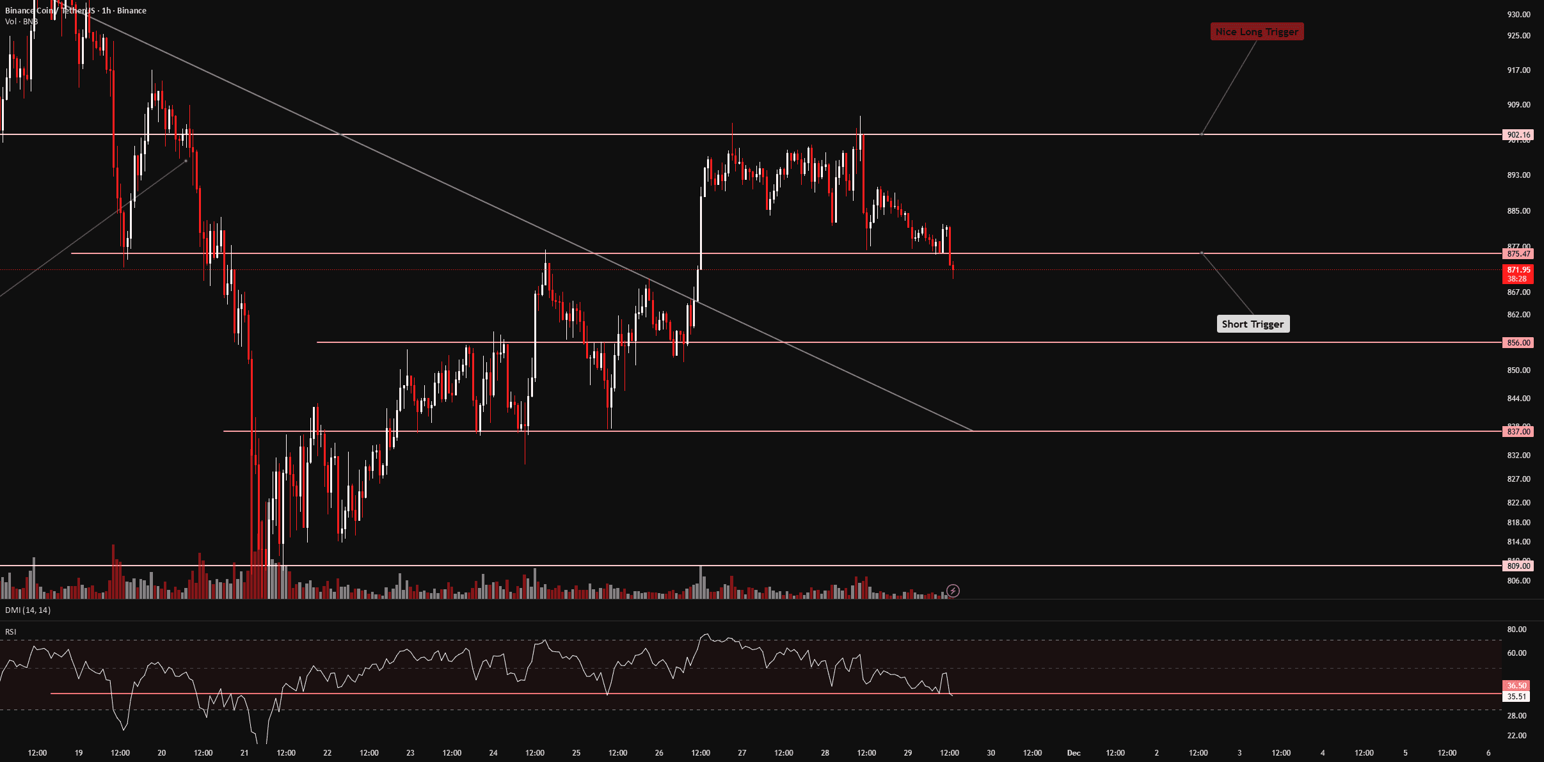Click the lightning bolt icon near the volume bars
The height and width of the screenshot is (762, 1544).
tap(953, 591)
